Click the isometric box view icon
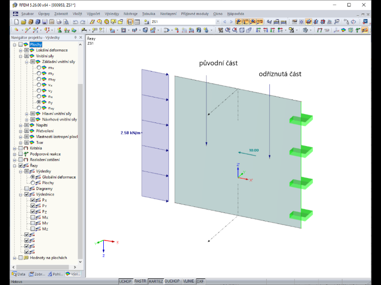381x285 pixels. 242,30
